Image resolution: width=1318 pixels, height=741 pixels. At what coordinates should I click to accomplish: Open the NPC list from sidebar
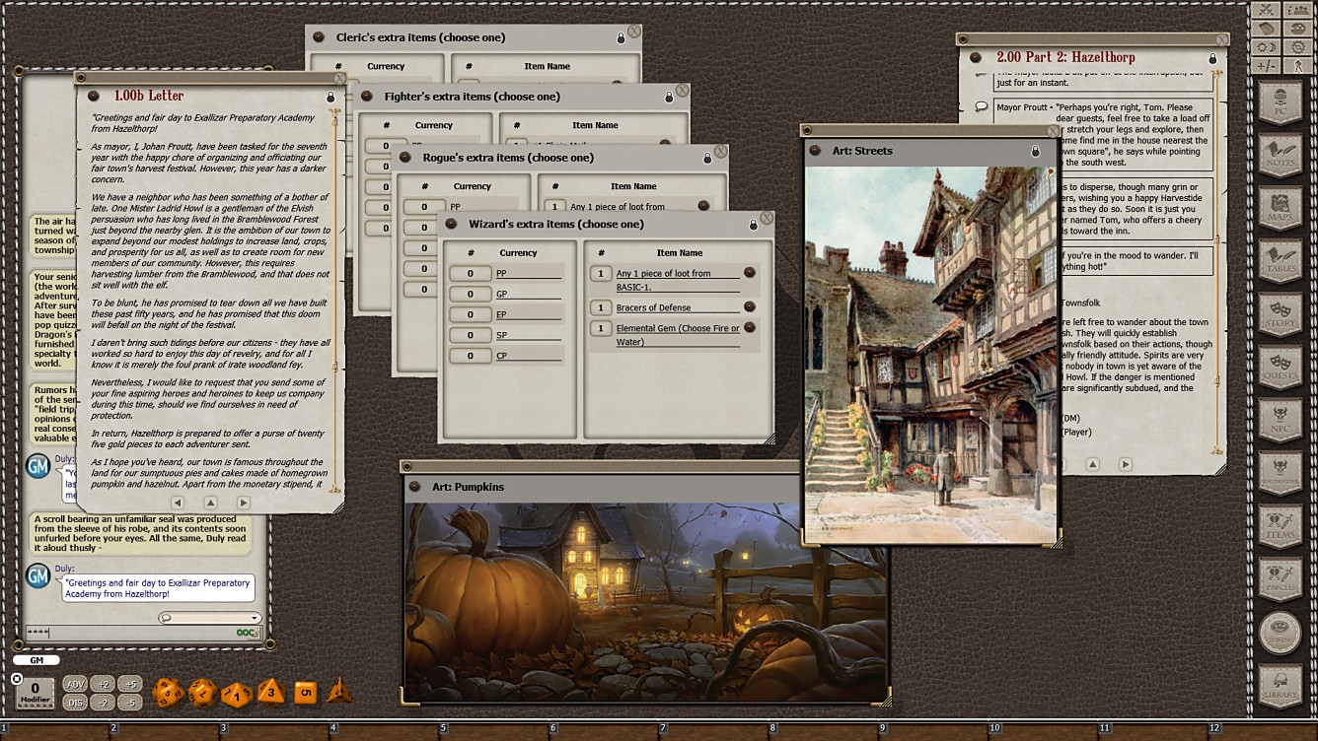(1281, 415)
